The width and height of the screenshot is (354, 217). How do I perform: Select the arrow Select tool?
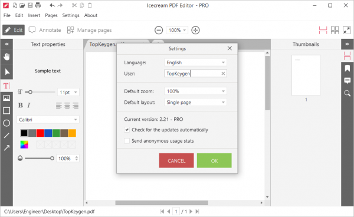click(6, 72)
